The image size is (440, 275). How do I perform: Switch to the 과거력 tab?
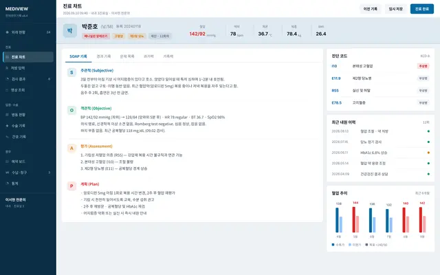pyautogui.click(x=148, y=56)
